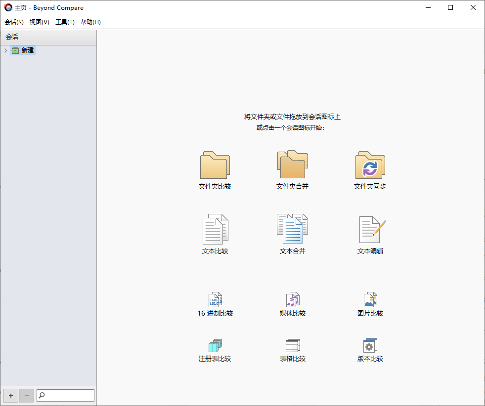
Task: Start a 文件夹同步 folder sync session
Action: click(x=370, y=165)
